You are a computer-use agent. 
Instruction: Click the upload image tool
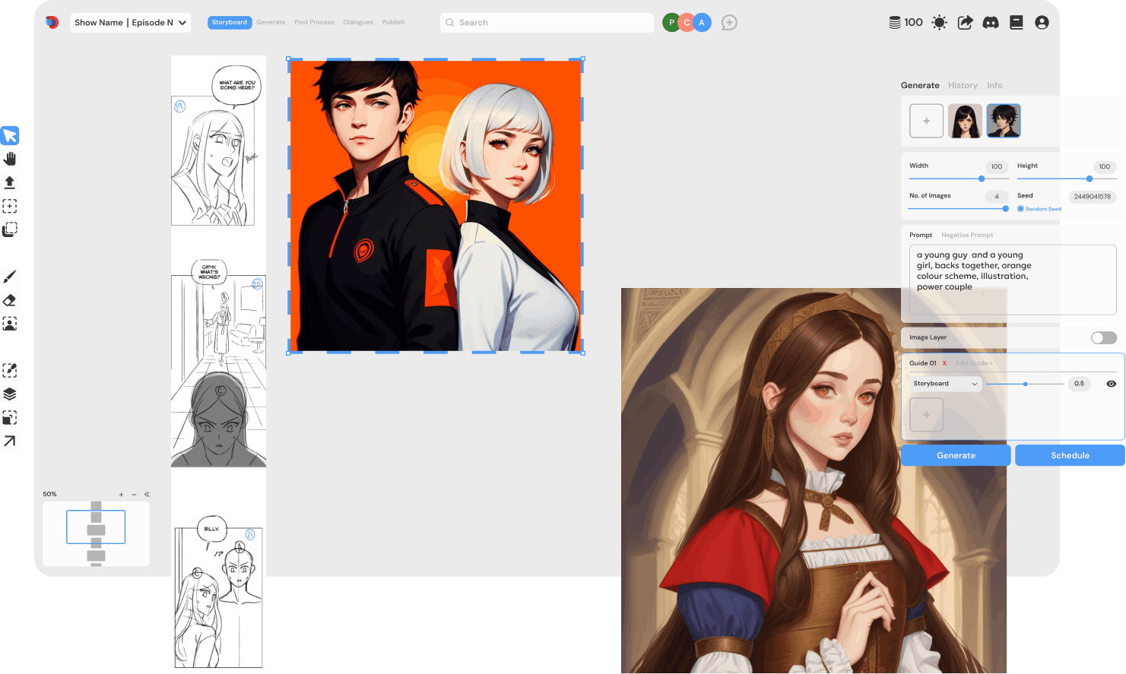pos(10,182)
